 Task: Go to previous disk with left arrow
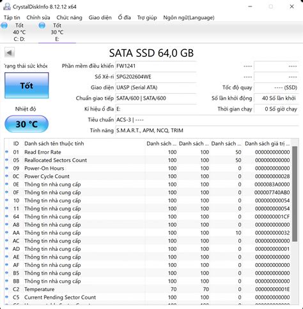(10, 52)
